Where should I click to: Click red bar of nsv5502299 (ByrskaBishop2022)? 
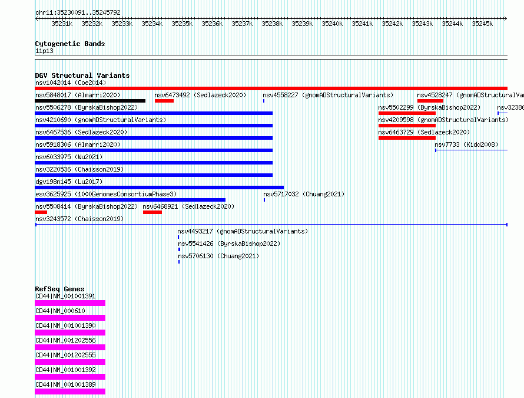click(407, 113)
